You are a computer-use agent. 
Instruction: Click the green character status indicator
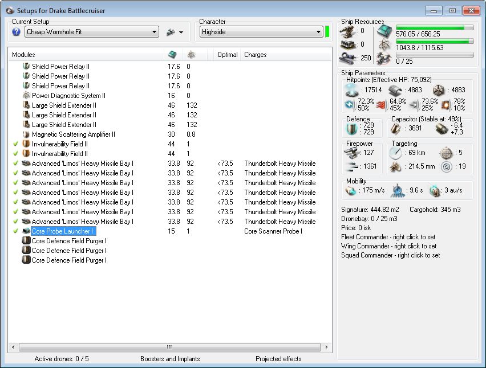[x=327, y=32]
